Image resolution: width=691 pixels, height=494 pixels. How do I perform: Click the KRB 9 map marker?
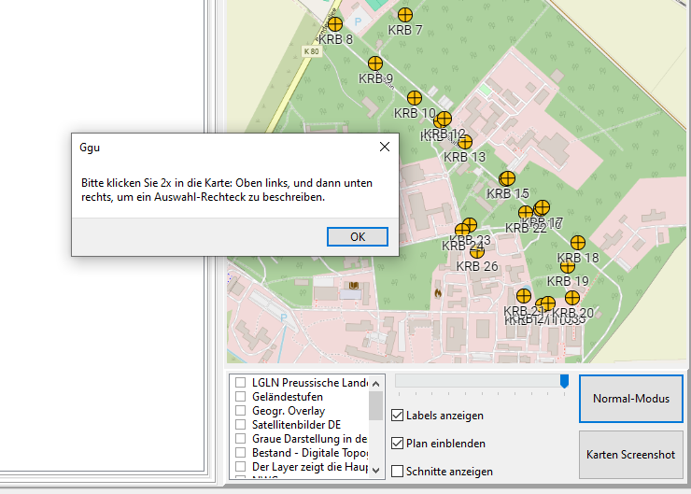[x=375, y=64]
